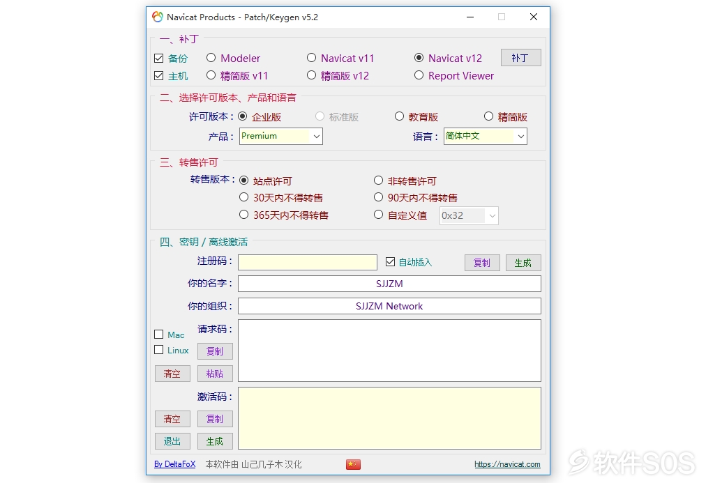Click the 退出 exit button
The width and height of the screenshot is (706, 483).
pyautogui.click(x=172, y=441)
